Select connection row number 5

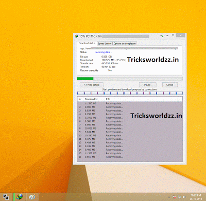coord(130,118)
